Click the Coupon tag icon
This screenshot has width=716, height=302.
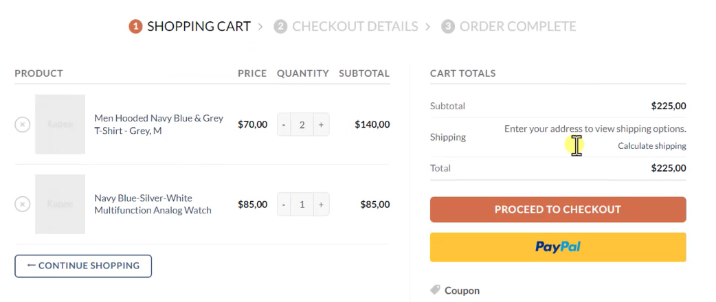coord(435,290)
